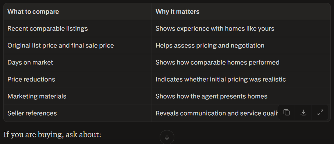This screenshot has width=334, height=144.
Task: Select the 'What to compare' column header
Action: point(33,11)
